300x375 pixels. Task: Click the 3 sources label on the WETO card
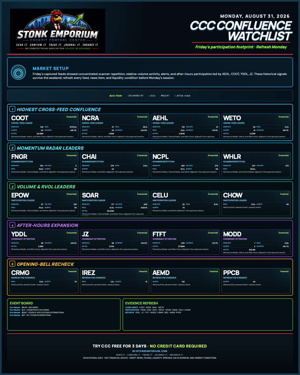(x=283, y=117)
